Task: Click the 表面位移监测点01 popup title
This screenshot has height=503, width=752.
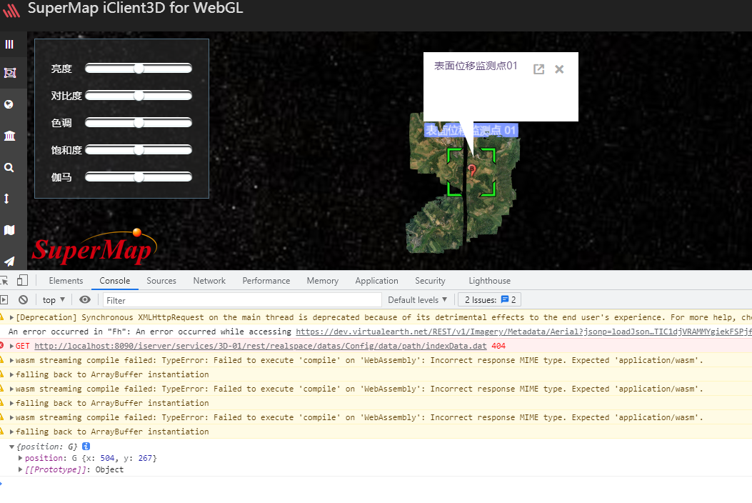Action: tap(476, 66)
